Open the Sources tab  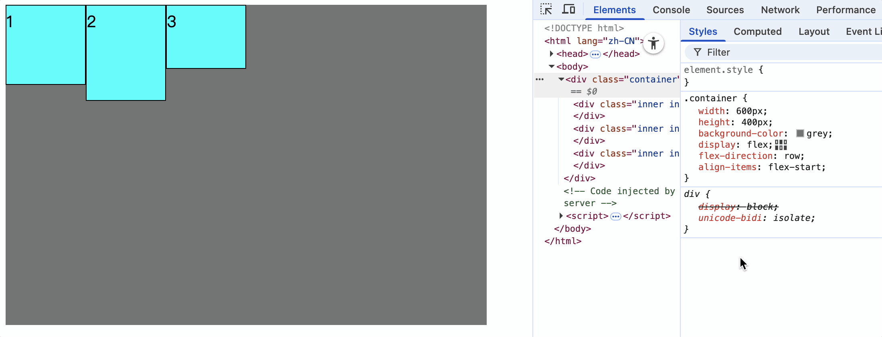coord(725,10)
